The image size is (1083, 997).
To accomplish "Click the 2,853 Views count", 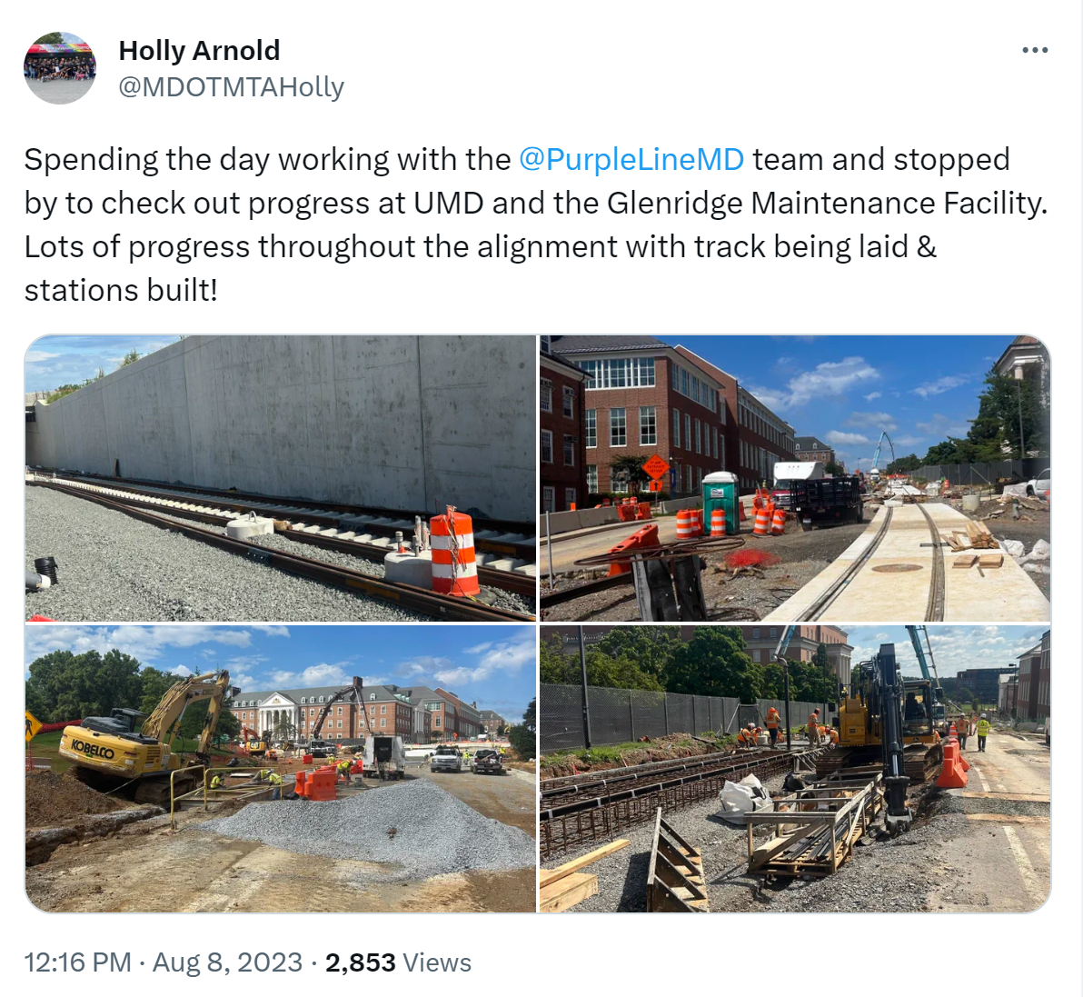I will click(x=399, y=962).
